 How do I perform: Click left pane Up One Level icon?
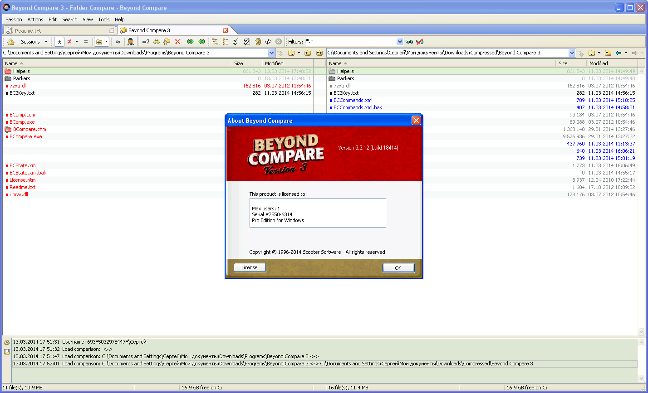pos(308,53)
